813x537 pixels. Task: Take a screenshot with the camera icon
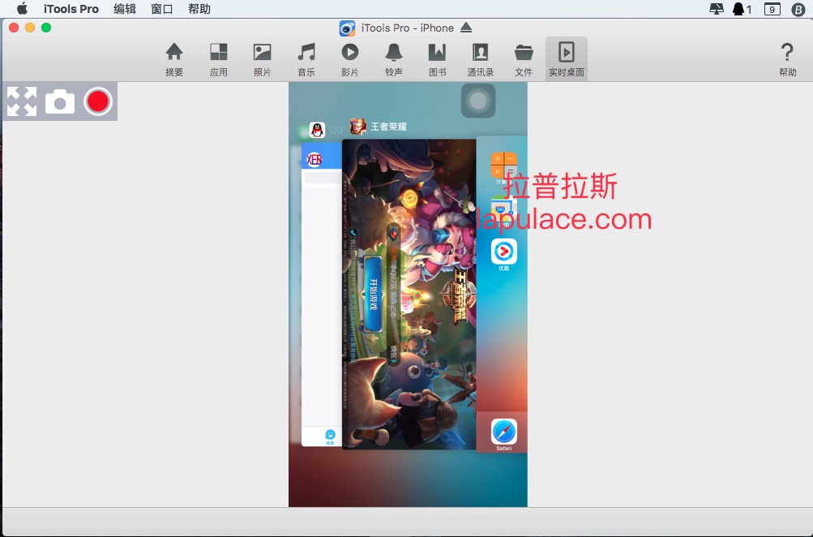click(x=60, y=101)
